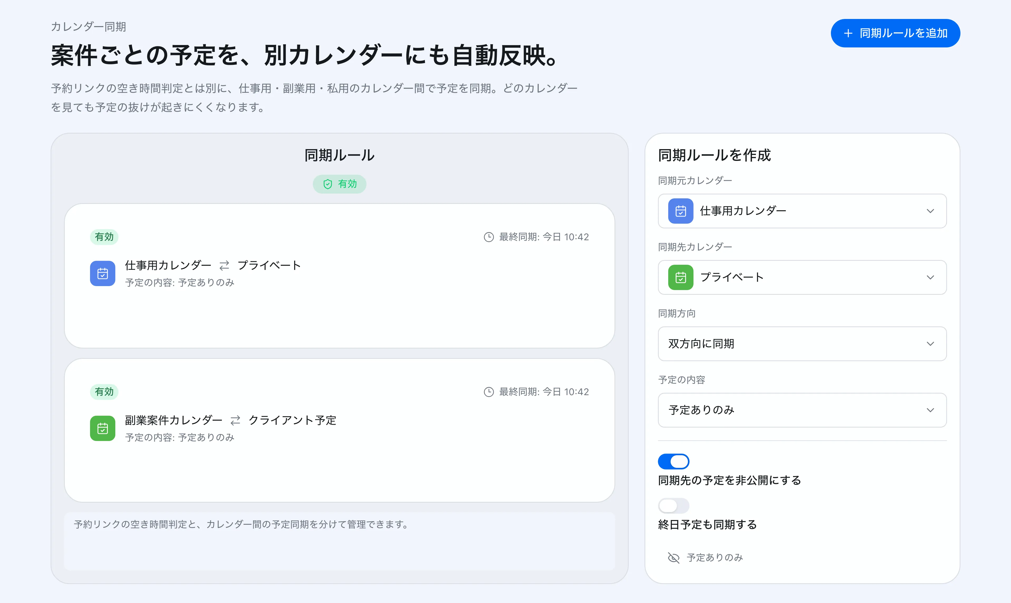Click the shield icon in the 有効 badge
The image size is (1011, 603).
click(x=328, y=184)
